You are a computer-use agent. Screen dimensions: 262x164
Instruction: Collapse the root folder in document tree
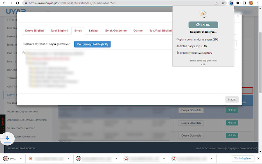24,53
